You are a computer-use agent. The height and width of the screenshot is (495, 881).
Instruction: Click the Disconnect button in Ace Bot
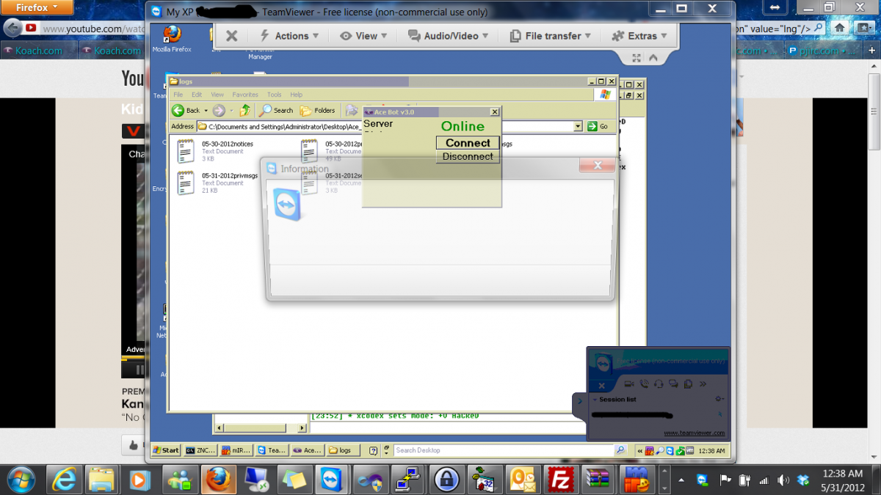(468, 156)
